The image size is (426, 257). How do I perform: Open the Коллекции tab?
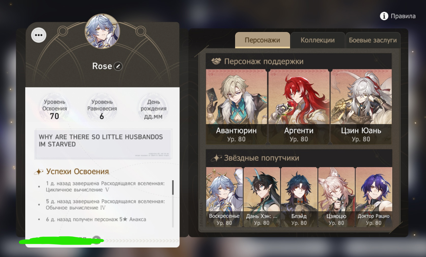pyautogui.click(x=318, y=40)
